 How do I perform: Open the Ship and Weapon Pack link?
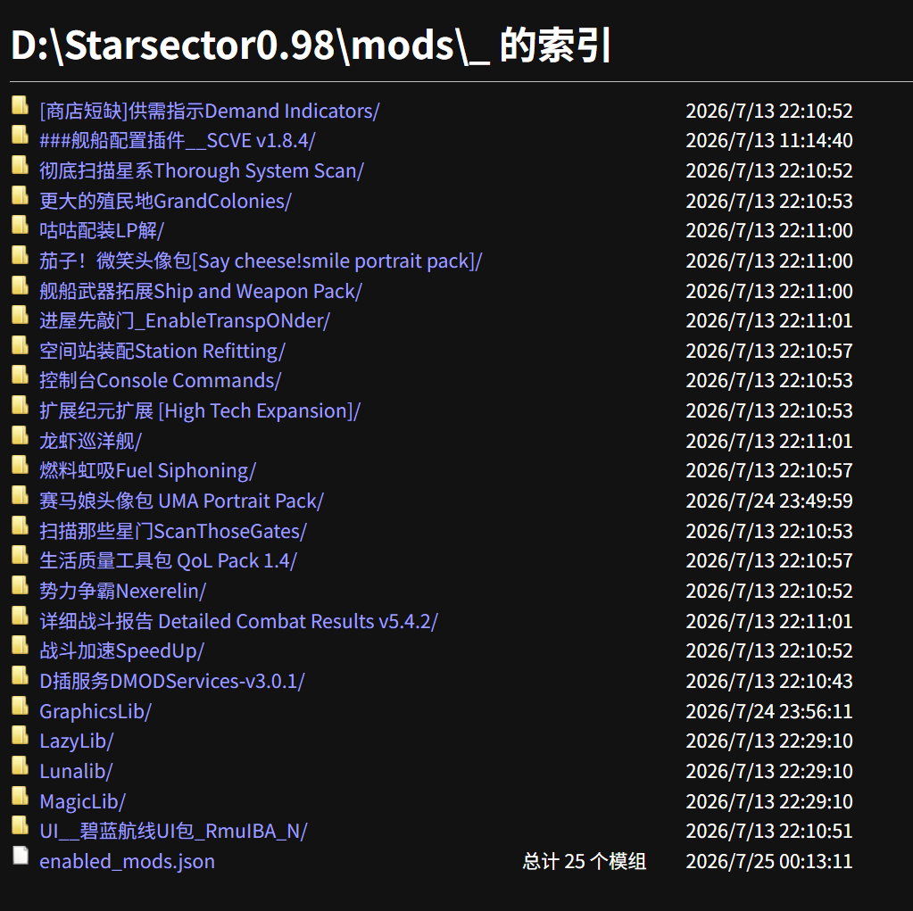(x=201, y=291)
